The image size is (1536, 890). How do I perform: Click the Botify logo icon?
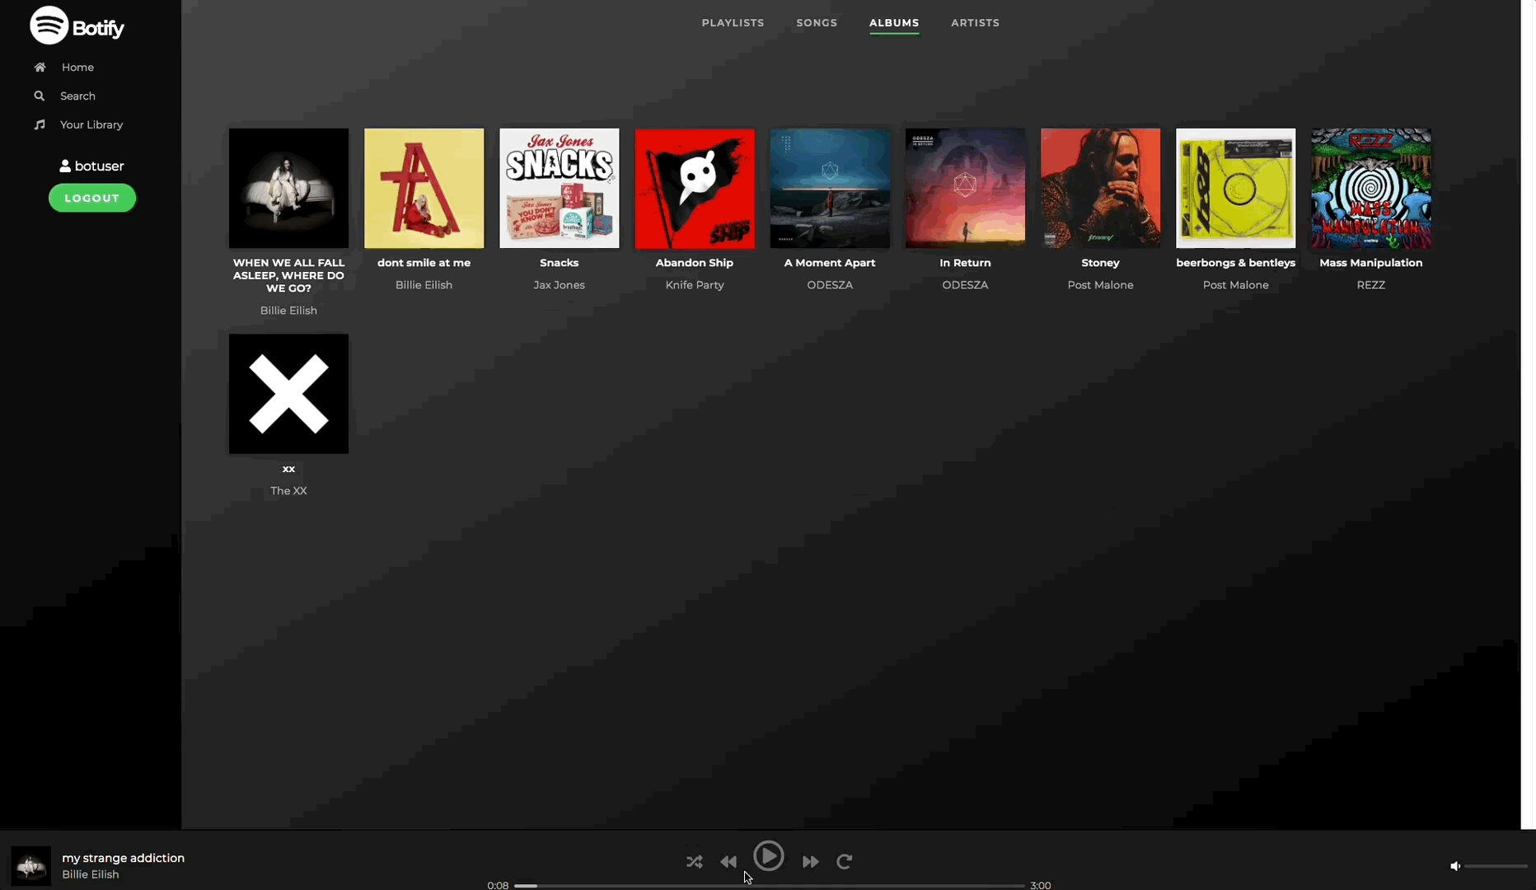tap(49, 26)
